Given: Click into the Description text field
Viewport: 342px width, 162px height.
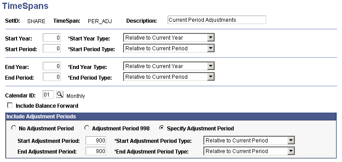Looking at the screenshot, I should pos(217,20).
